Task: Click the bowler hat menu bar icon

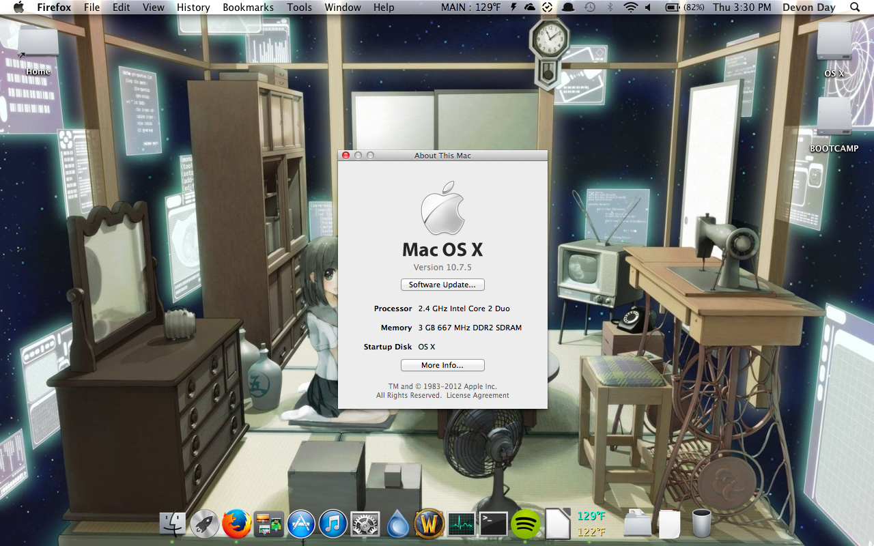Action: pyautogui.click(x=568, y=8)
